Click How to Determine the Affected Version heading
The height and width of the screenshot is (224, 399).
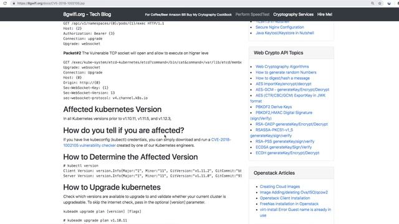(x=130, y=157)
